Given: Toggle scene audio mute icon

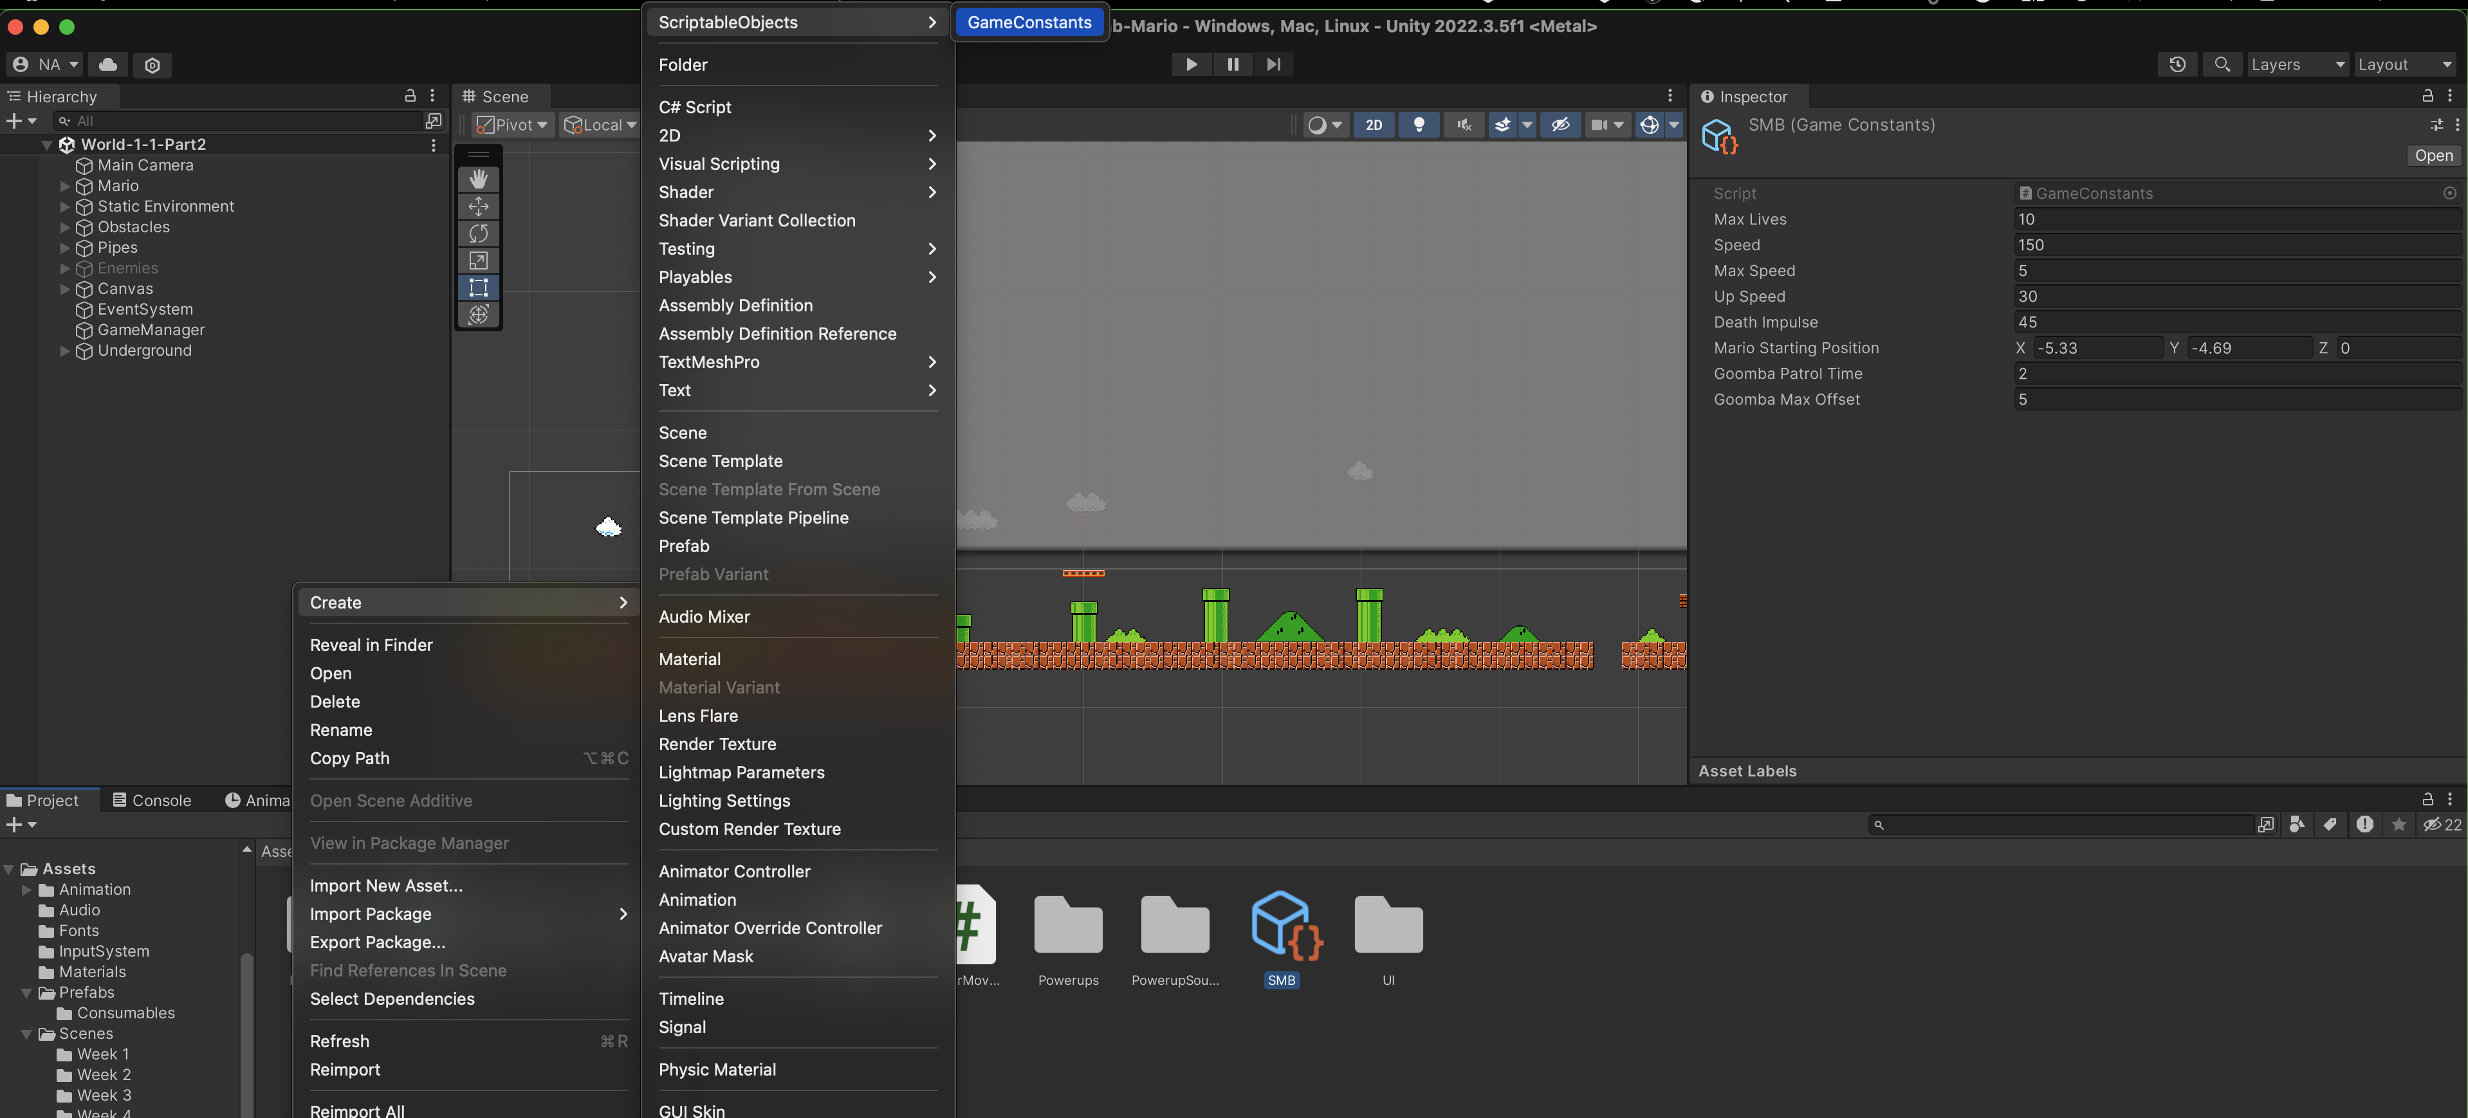Looking at the screenshot, I should [x=1464, y=125].
